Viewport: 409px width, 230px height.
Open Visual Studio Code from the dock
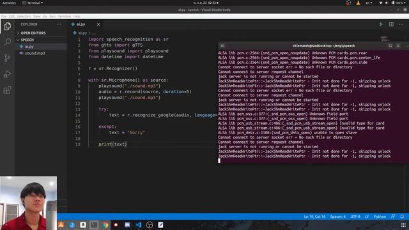click(139, 225)
